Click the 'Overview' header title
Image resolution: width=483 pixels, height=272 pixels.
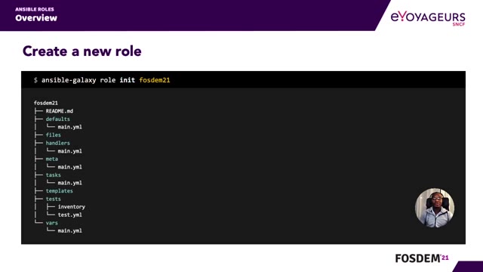(x=36, y=18)
